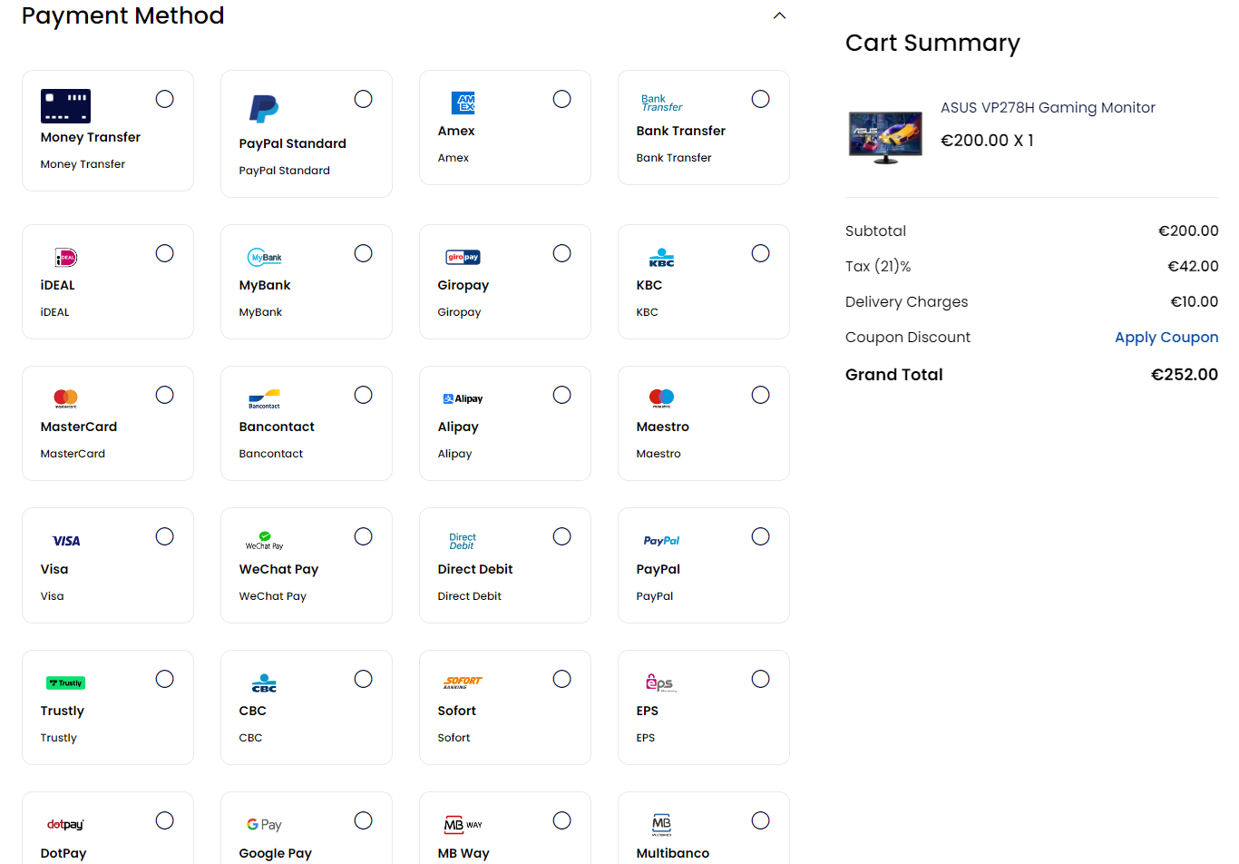Click the MB Way logo icon
The image size is (1239, 864).
point(463,825)
